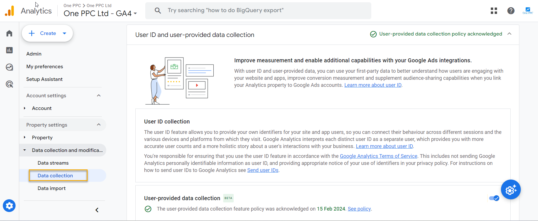This screenshot has height=221, width=538.
Task: Open Data streams
Action: click(53, 163)
